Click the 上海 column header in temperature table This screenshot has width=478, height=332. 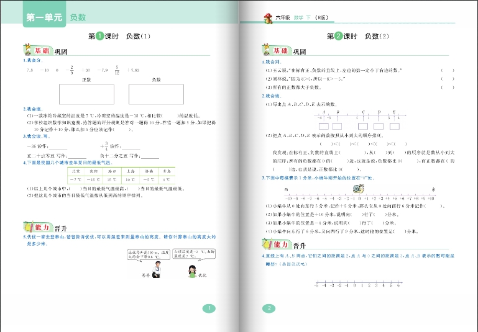pyautogui.click(x=131, y=170)
